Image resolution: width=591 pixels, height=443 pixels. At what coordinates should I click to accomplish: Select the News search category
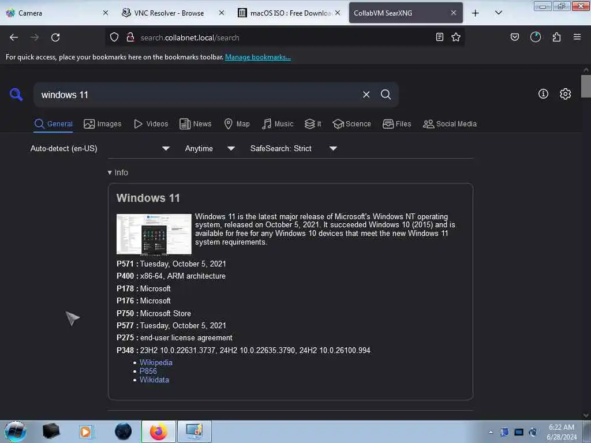click(196, 124)
